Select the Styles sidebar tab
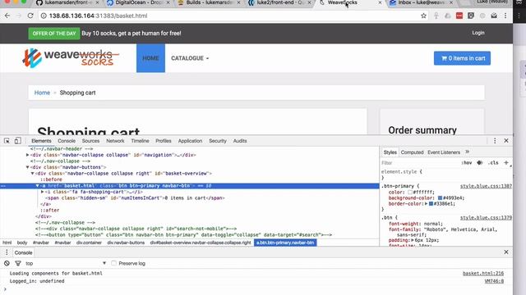 coord(390,152)
